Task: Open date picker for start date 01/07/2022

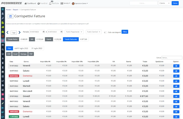Action: (x=44, y=32)
